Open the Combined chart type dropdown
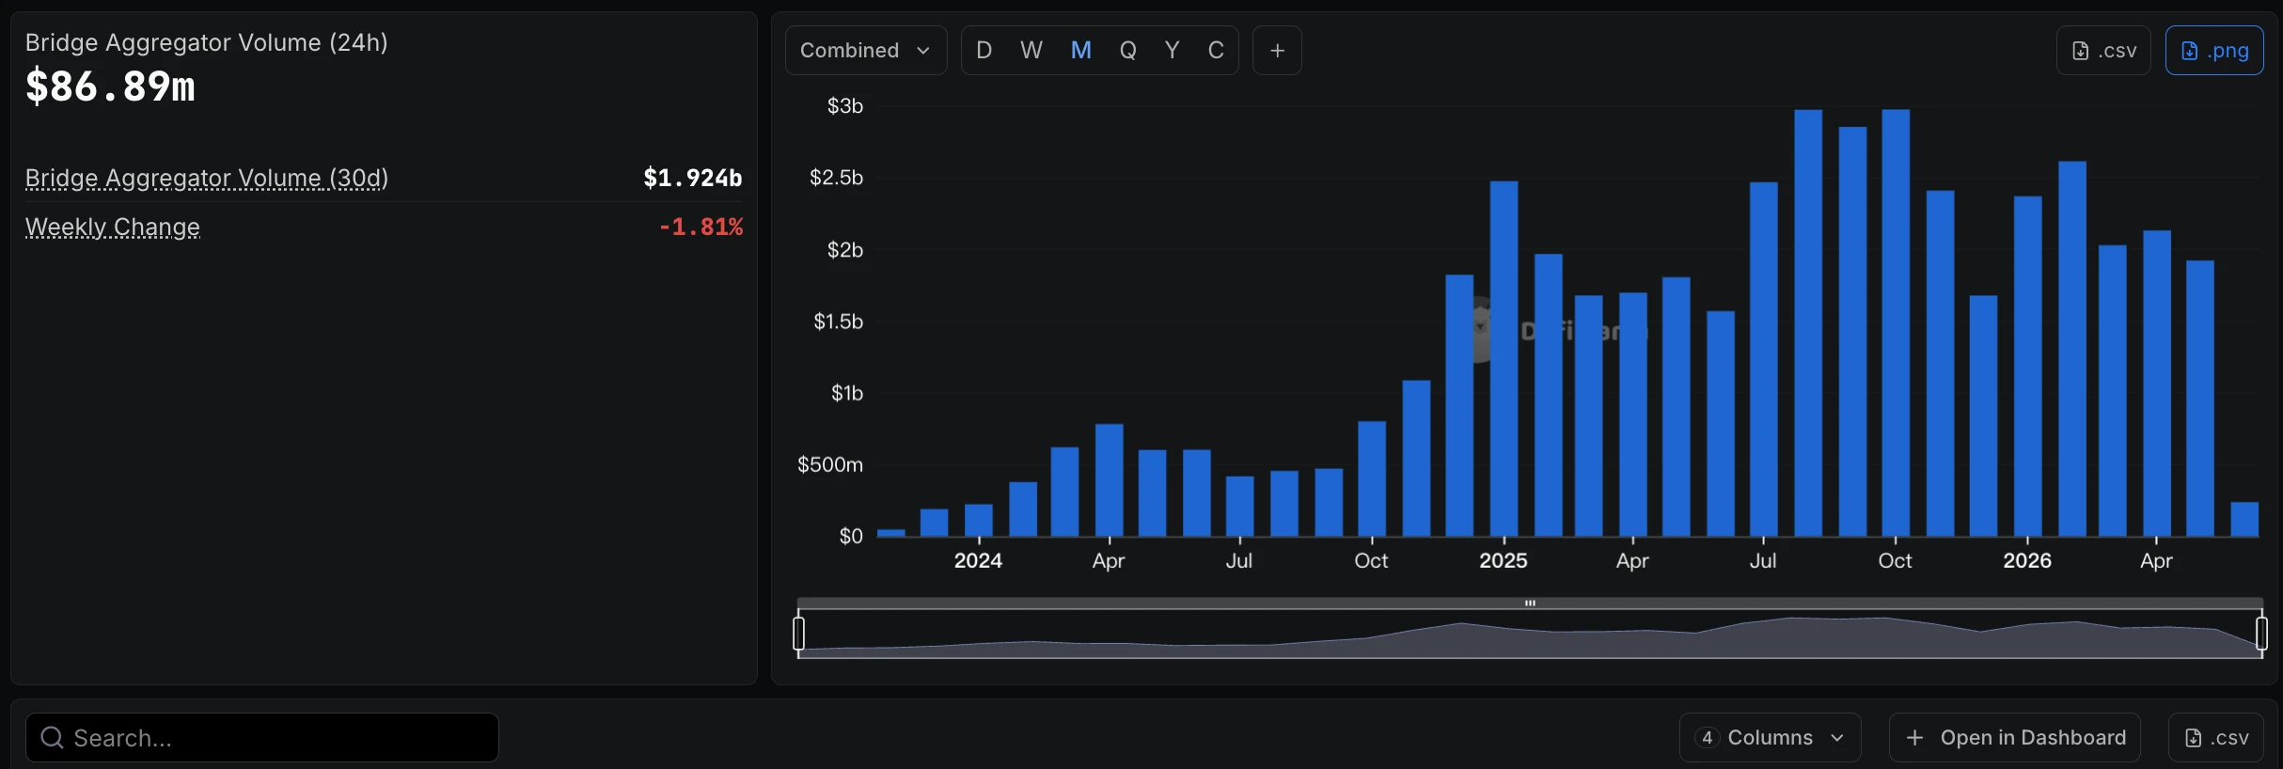2283x769 pixels. [865, 51]
